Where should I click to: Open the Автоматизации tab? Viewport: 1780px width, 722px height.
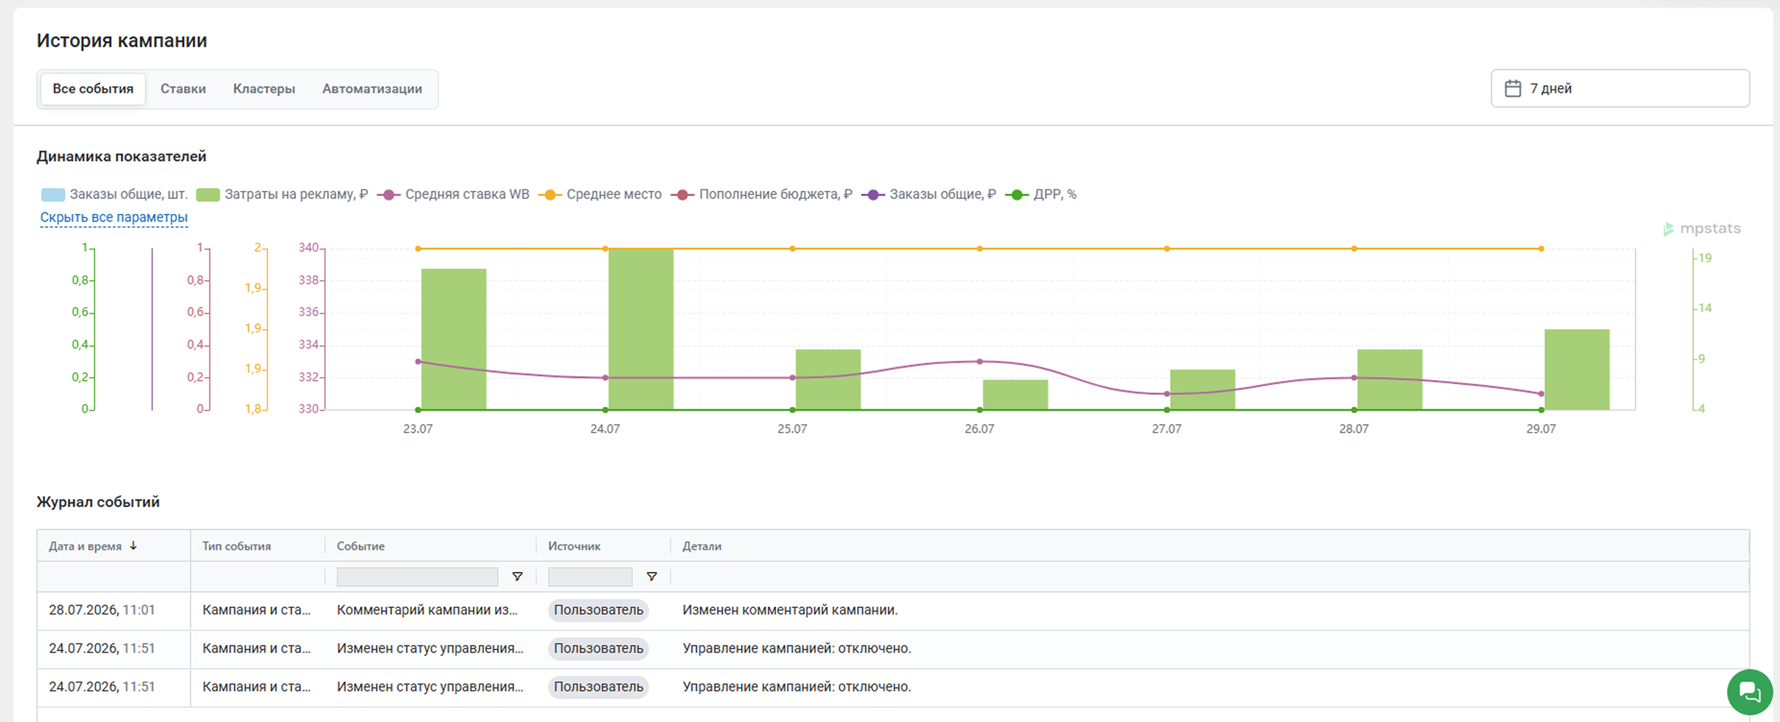pos(372,88)
